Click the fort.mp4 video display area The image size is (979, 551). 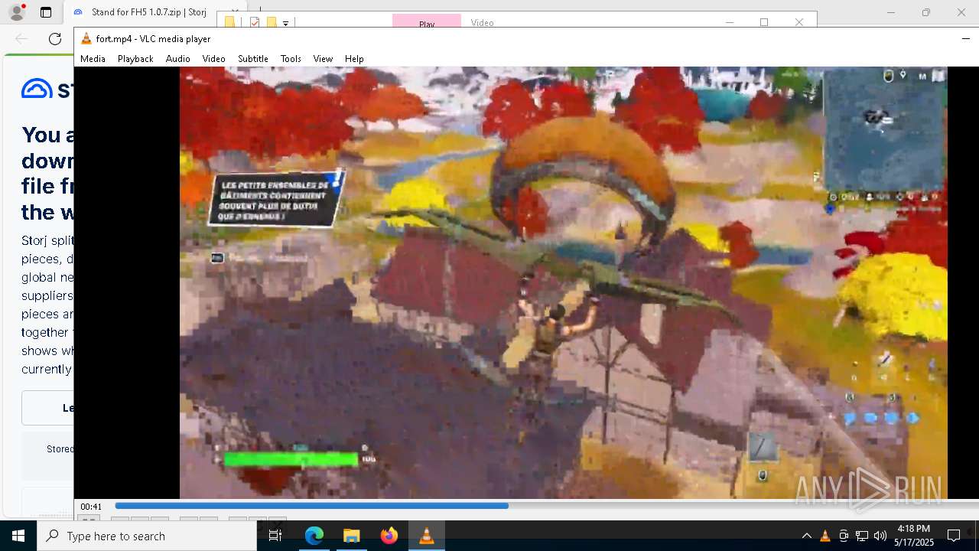(563, 282)
